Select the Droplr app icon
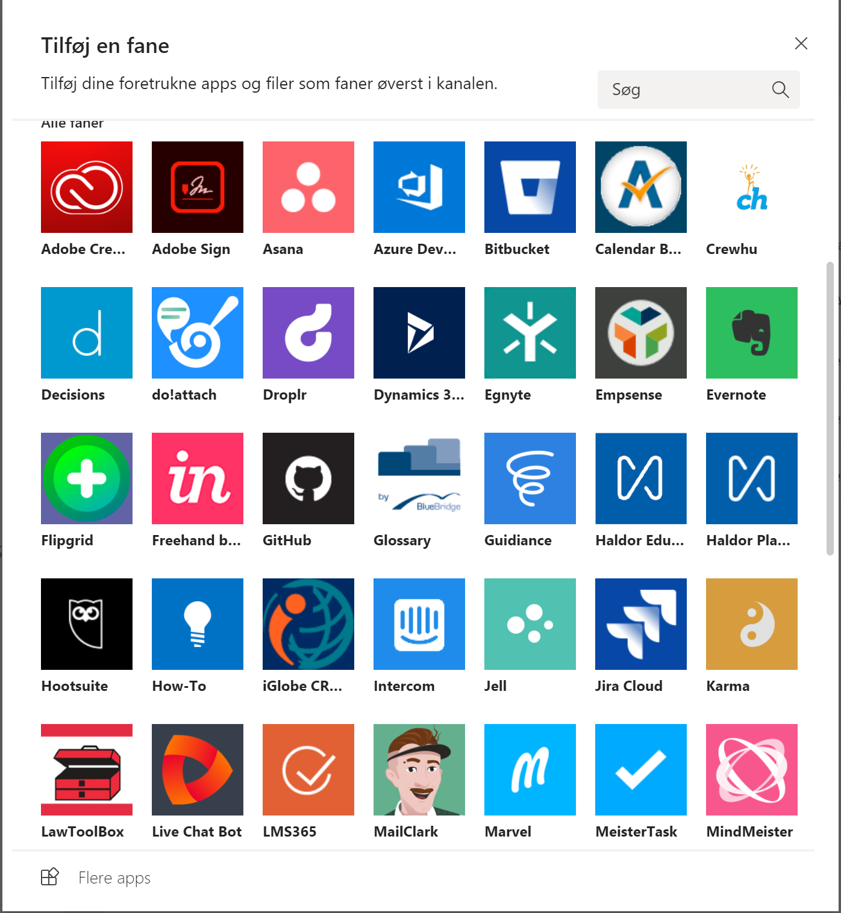Screen dimensions: 841x913 (x=308, y=333)
